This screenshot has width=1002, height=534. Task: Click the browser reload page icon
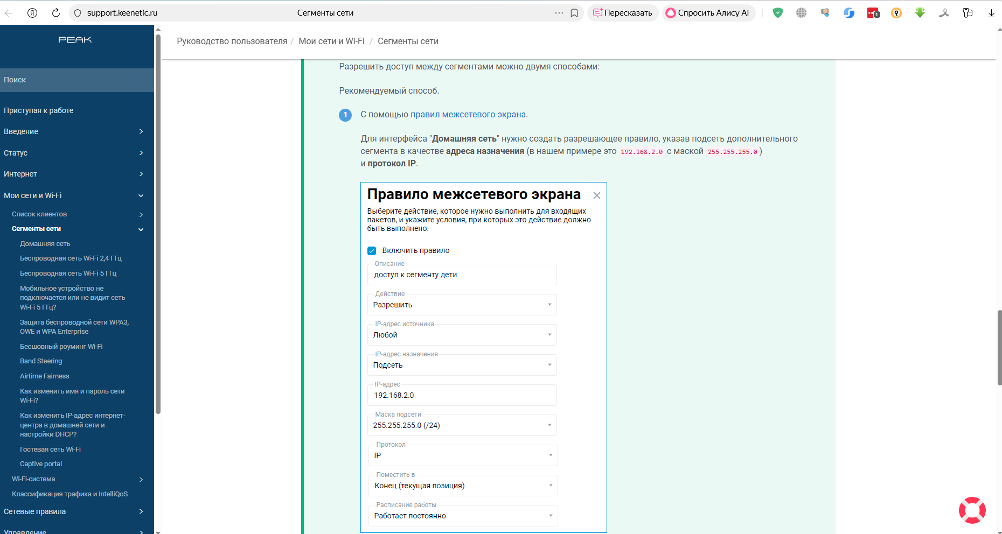coord(56,13)
